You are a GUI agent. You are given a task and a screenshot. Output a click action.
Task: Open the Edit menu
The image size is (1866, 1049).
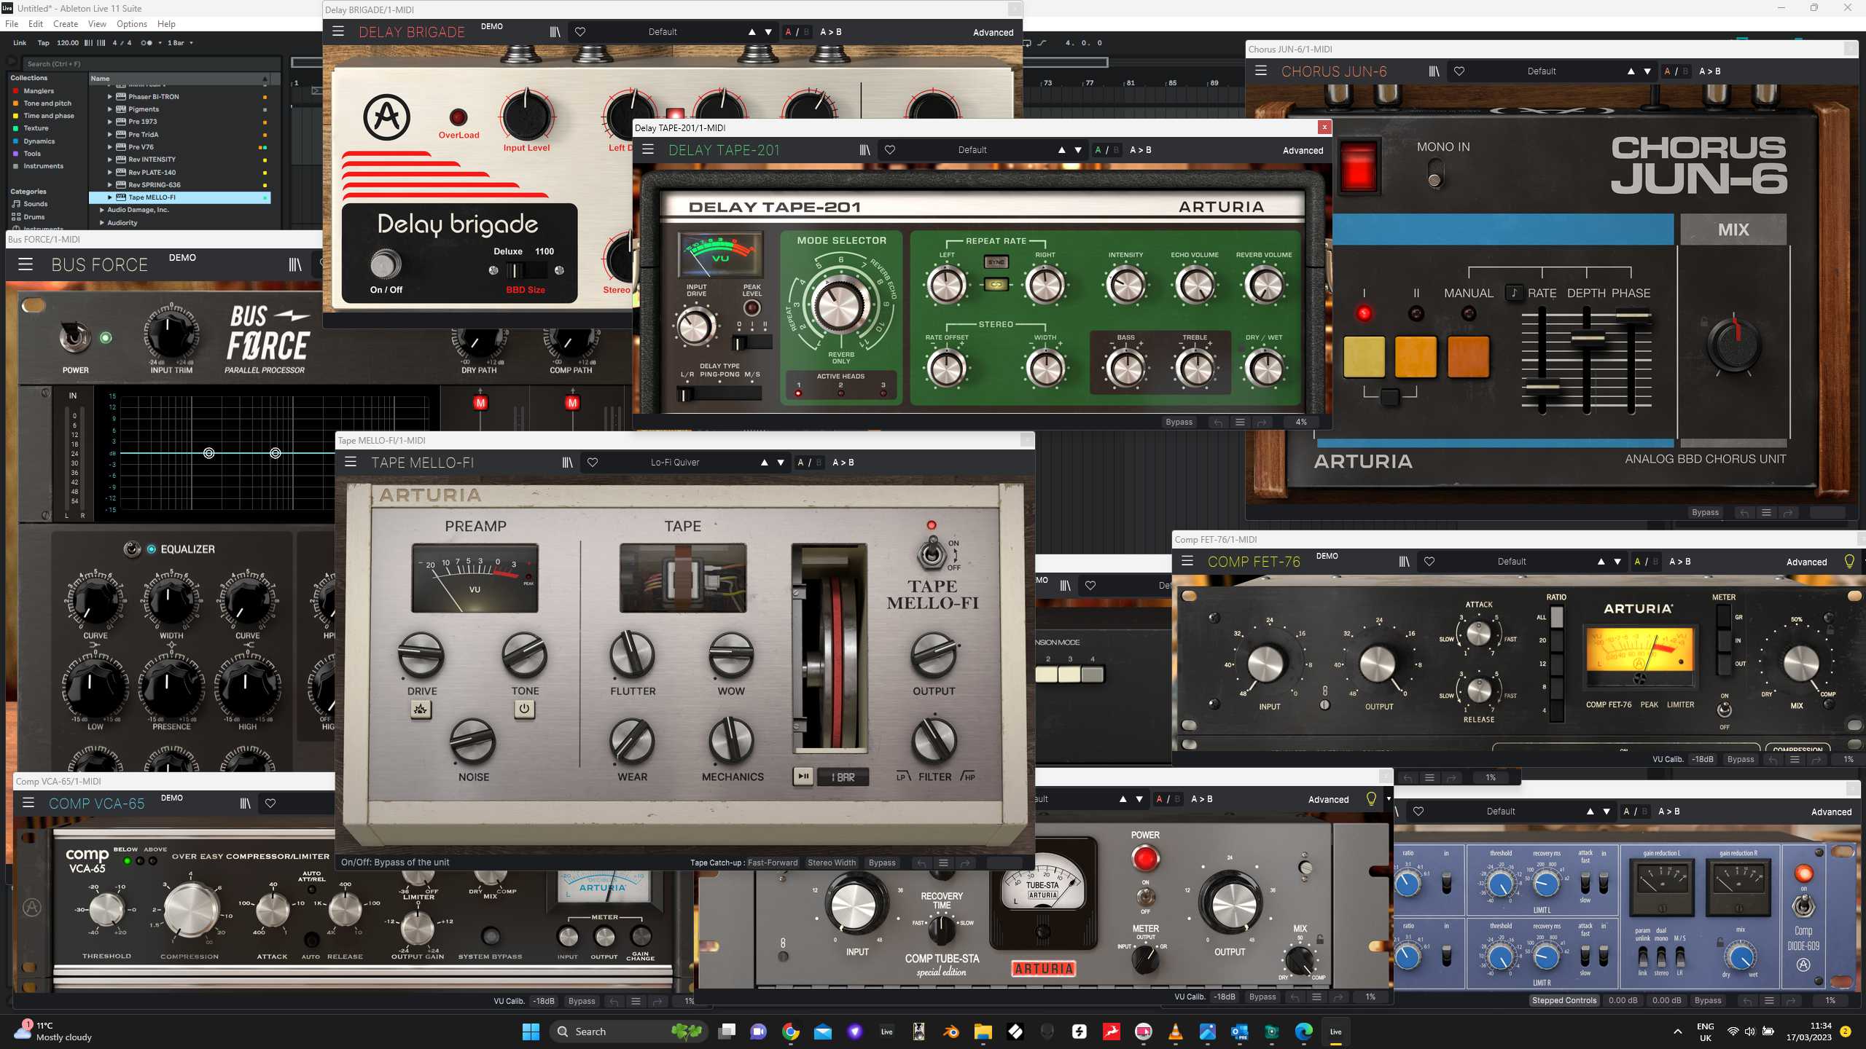click(36, 23)
